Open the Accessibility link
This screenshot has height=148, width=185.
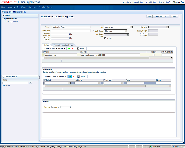click(127, 2)
